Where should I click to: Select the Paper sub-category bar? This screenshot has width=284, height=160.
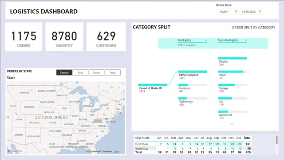coord(233,72)
